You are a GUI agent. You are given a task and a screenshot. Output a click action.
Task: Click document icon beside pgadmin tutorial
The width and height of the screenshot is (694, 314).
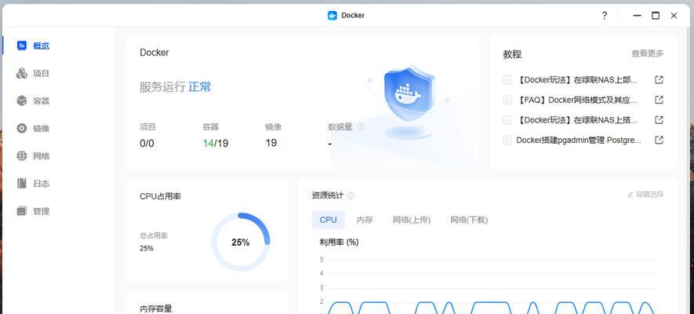point(507,141)
